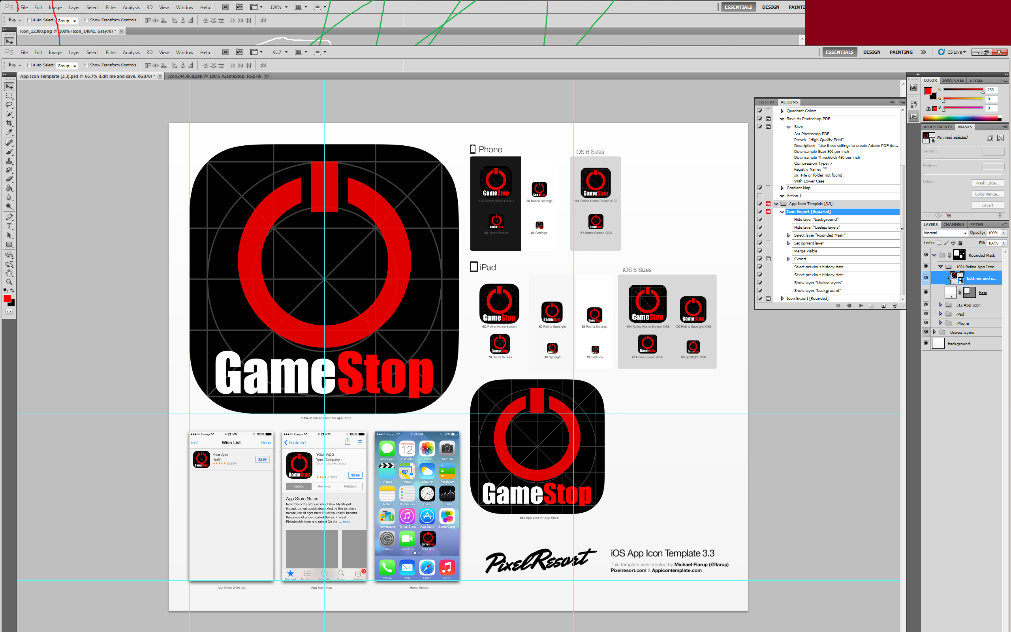Screen dimensions: 1011x632
Task: Select the PAINTING workspace button
Action: pos(901,52)
